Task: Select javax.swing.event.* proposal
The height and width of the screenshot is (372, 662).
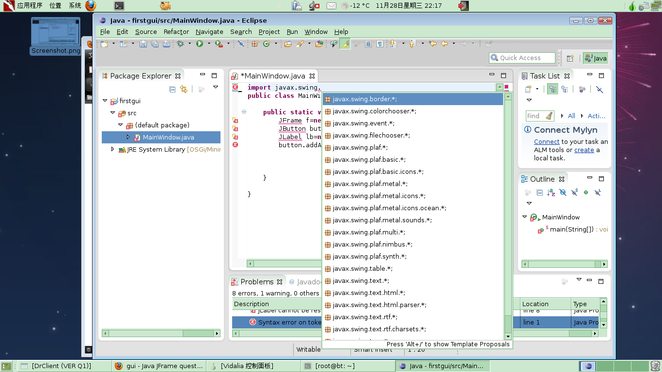Action: tap(413, 123)
